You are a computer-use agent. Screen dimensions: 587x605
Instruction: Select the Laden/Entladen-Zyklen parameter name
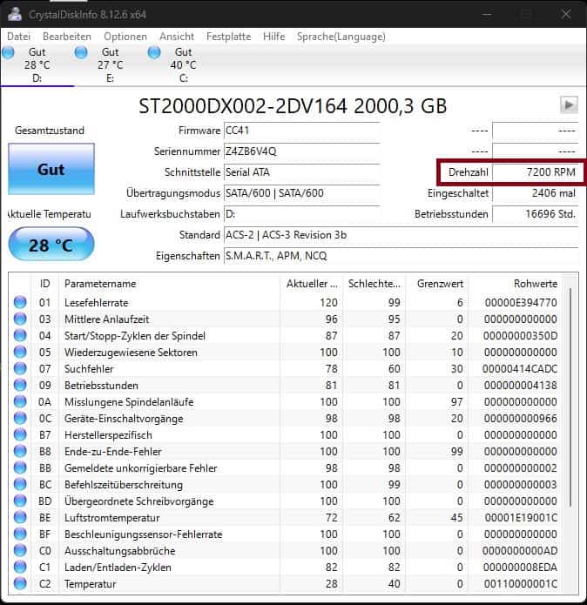click(118, 568)
